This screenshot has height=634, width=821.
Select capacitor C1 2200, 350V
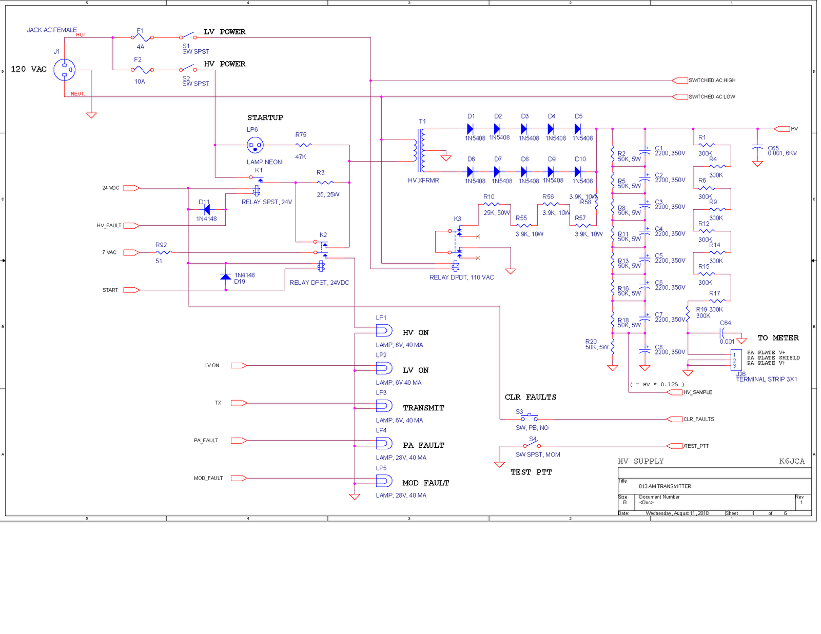(645, 150)
